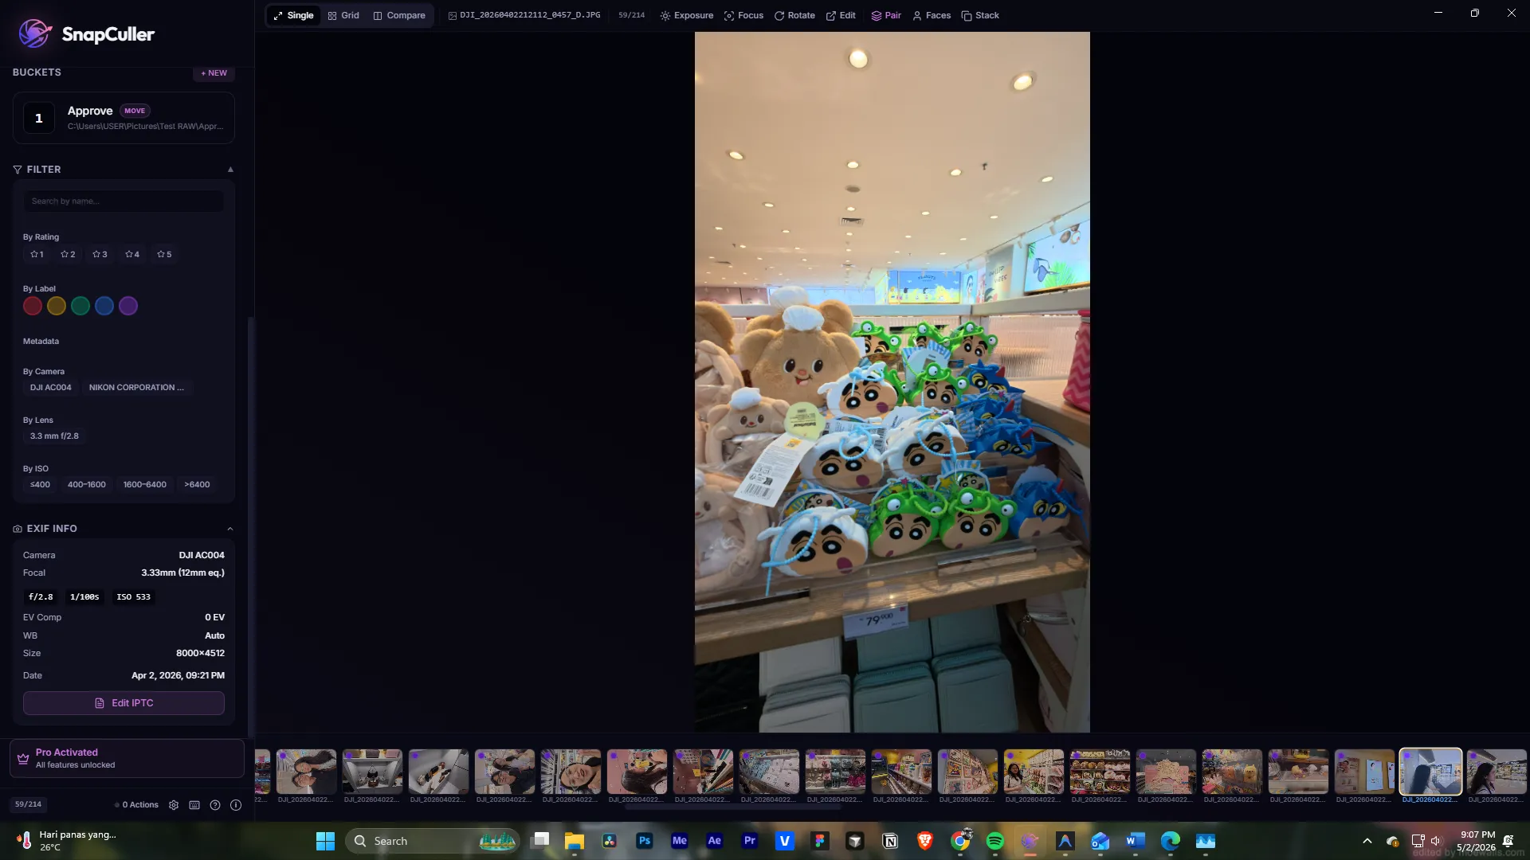This screenshot has height=860, width=1530.
Task: Open Photoshop from the taskbar
Action: click(x=645, y=841)
